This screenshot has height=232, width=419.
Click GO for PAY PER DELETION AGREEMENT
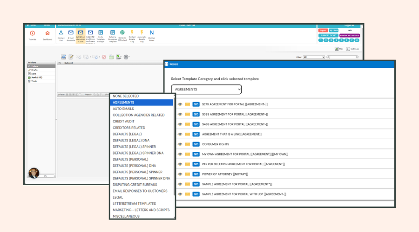tap(196, 164)
